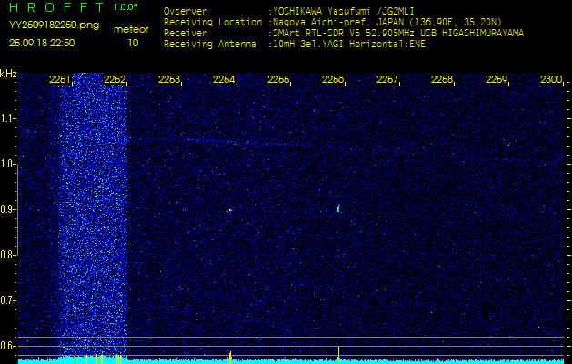Click the 'Receiving Location' field label
572x364 pixels.
point(213,22)
